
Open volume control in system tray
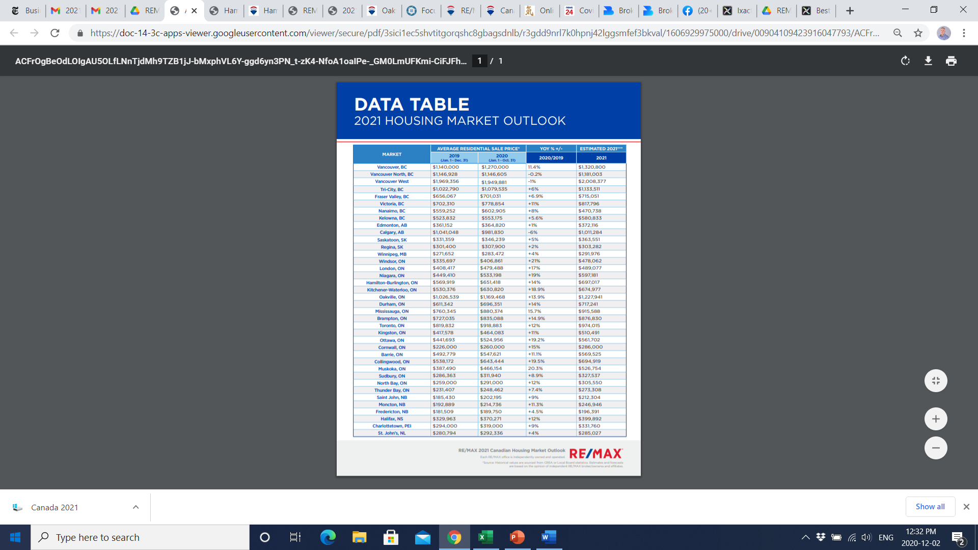pyautogui.click(x=866, y=537)
